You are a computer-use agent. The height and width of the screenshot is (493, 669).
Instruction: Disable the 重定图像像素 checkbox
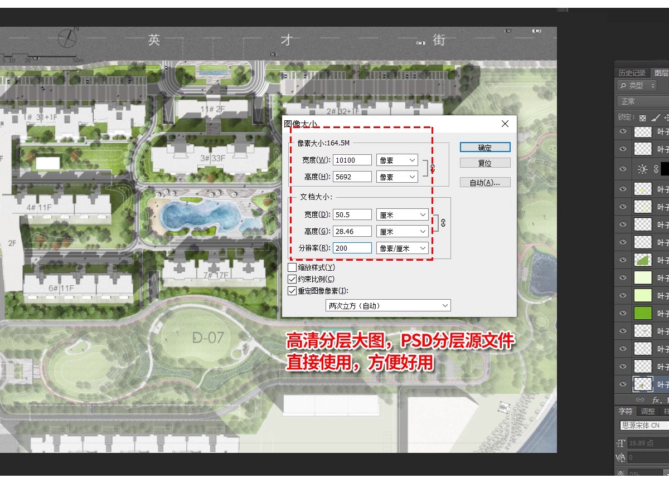pyautogui.click(x=291, y=290)
